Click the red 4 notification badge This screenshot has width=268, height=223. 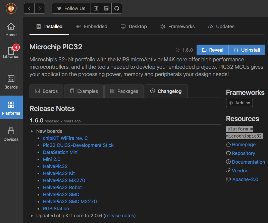click(x=16, y=47)
